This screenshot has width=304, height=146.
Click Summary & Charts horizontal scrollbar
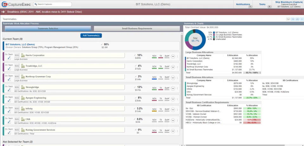[x=235, y=145]
